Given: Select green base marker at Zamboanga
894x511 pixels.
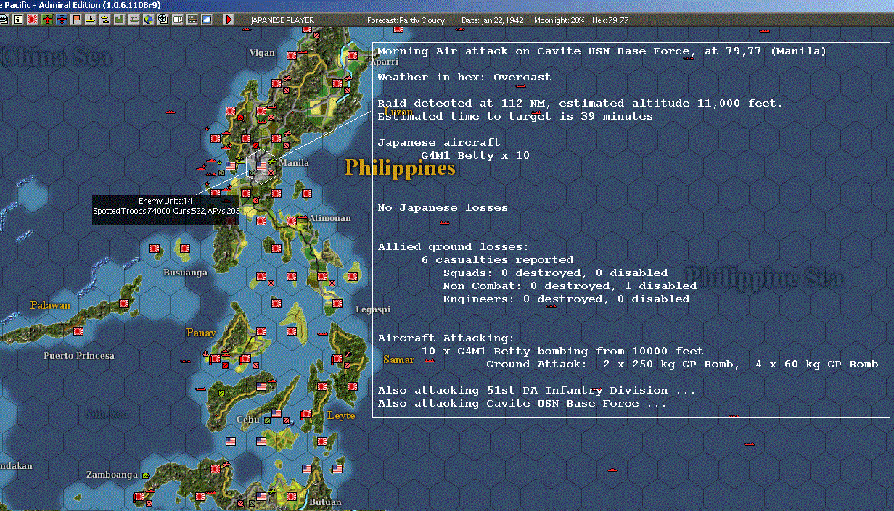Looking at the screenshot, I should [x=145, y=475].
